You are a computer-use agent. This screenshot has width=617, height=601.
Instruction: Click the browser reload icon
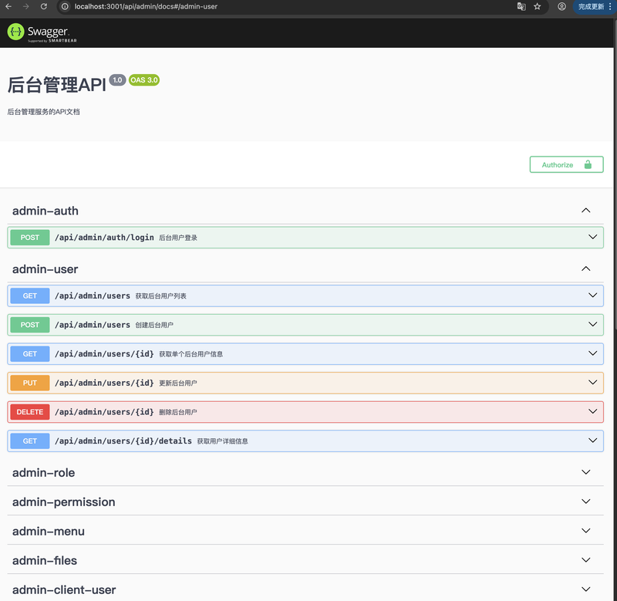pyautogui.click(x=43, y=6)
